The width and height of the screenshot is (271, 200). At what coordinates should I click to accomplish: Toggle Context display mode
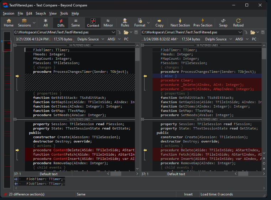93,23
